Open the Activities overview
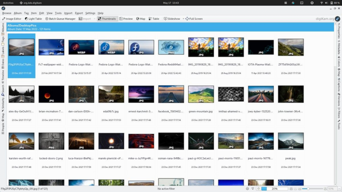Image resolution: width=342 pixels, height=192 pixels. tap(8, 3)
